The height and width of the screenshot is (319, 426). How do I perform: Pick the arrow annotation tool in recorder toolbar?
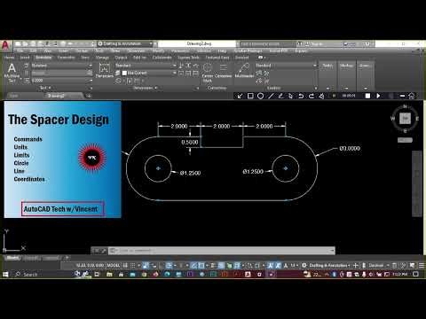[241, 96]
